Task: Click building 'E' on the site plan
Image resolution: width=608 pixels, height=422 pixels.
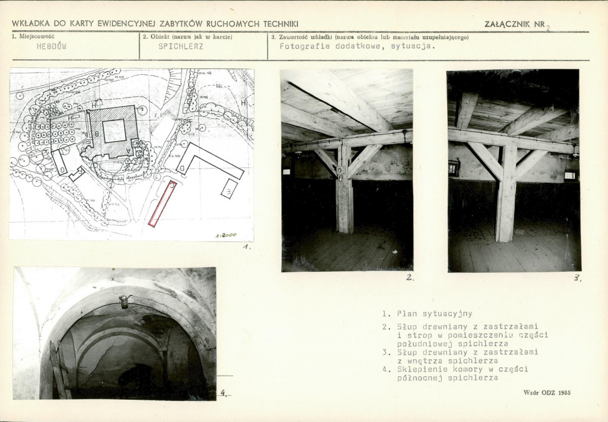Action: pos(229,189)
